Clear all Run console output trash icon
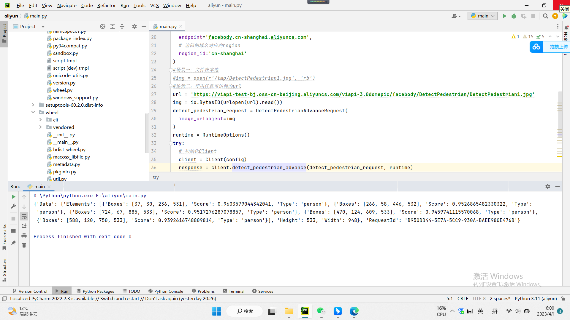The image size is (570, 320). pos(24,245)
